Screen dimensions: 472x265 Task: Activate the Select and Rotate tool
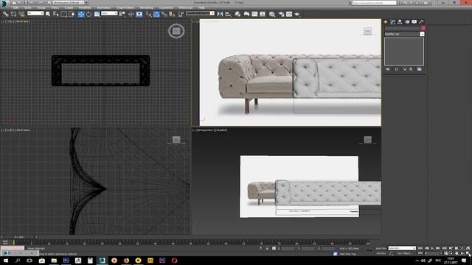pos(88,14)
